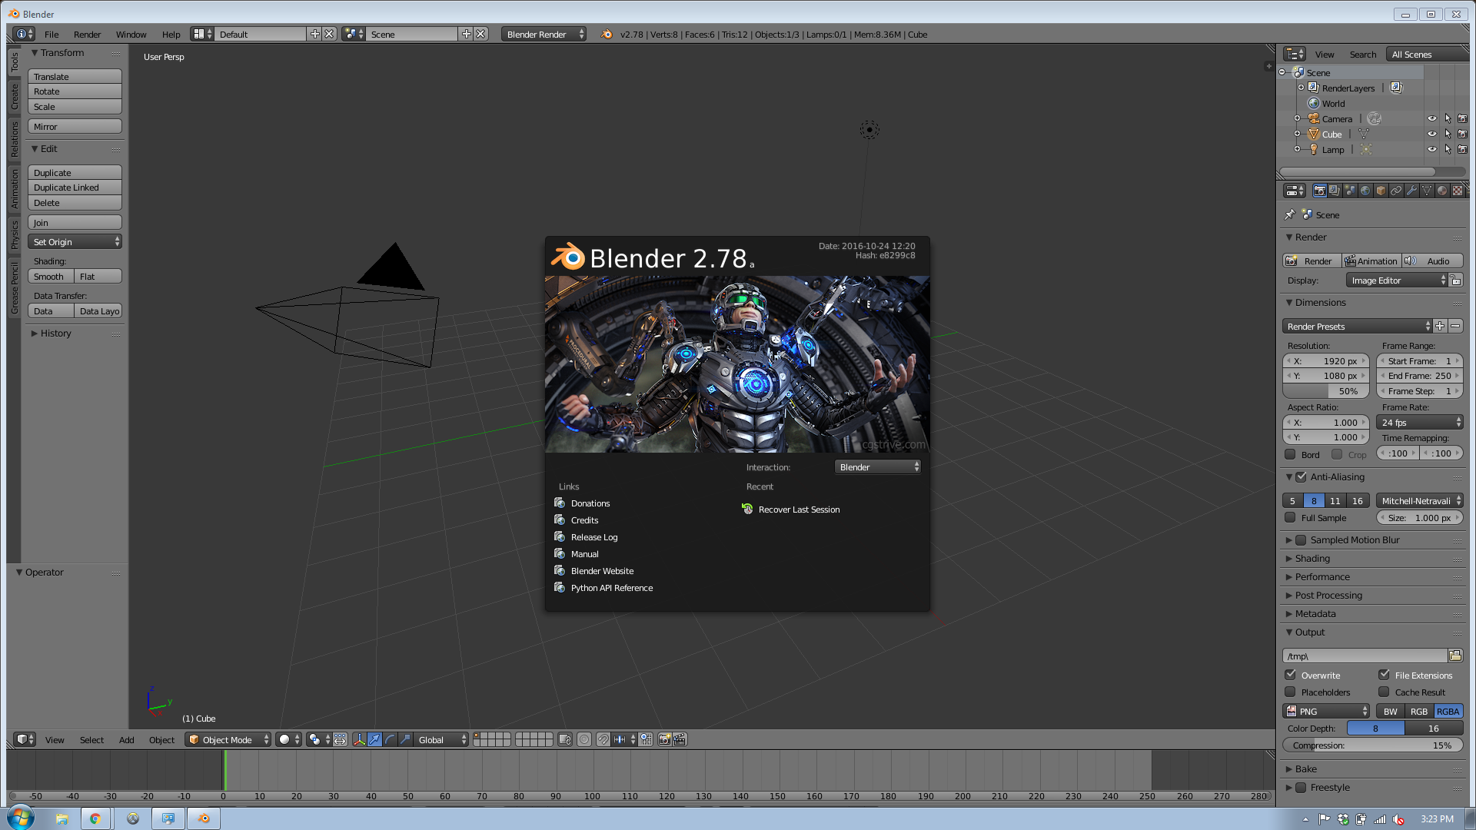Enable the Full Sample checkbox
This screenshot has width=1476, height=830.
pyautogui.click(x=1291, y=517)
